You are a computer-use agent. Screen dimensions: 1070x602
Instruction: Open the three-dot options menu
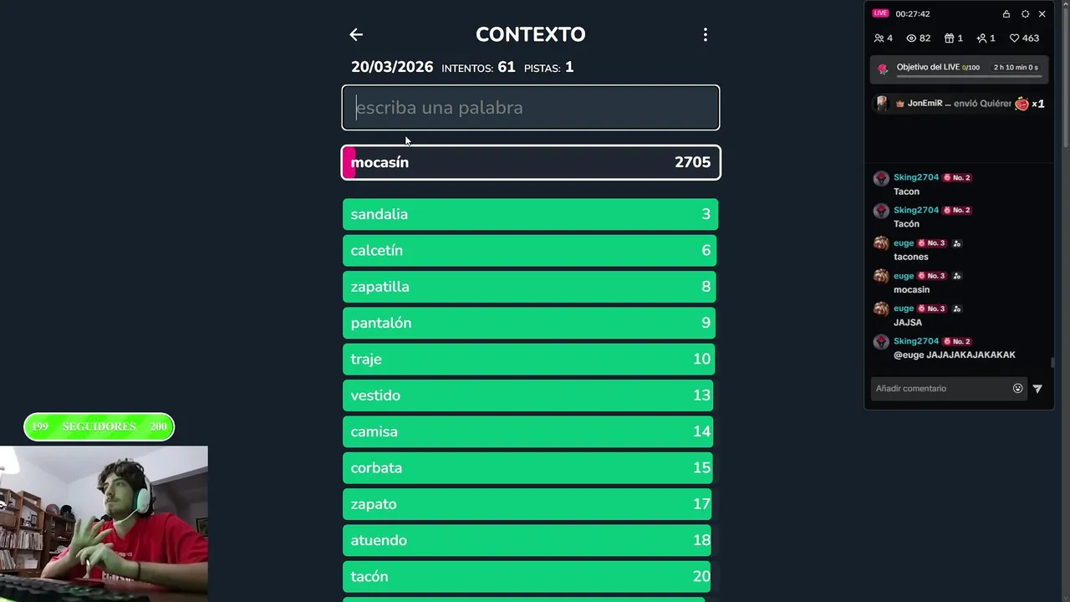click(x=705, y=34)
